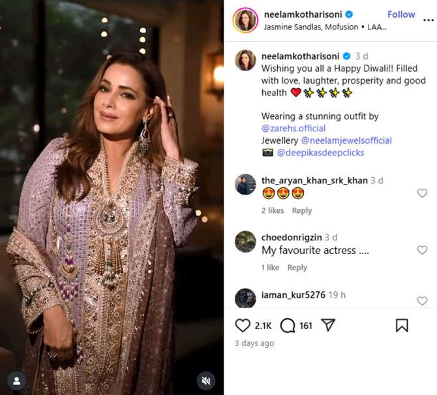Image resolution: width=437 pixels, height=395 pixels.
Task: Open @zarehs.official profile link
Action: pos(294,129)
